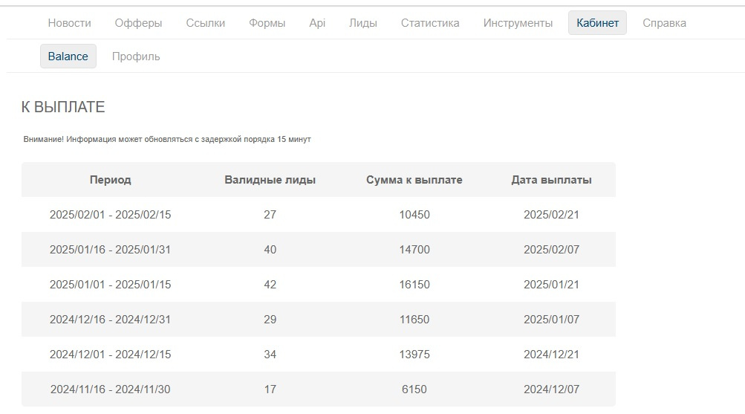
Task: Click the Период column header
Action: tap(110, 180)
